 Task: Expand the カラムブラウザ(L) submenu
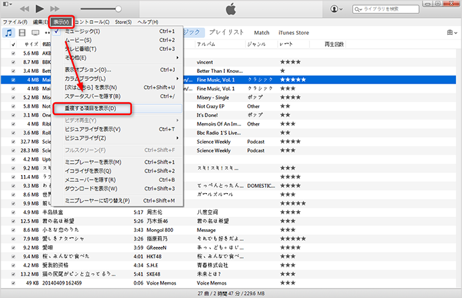[x=117, y=78]
